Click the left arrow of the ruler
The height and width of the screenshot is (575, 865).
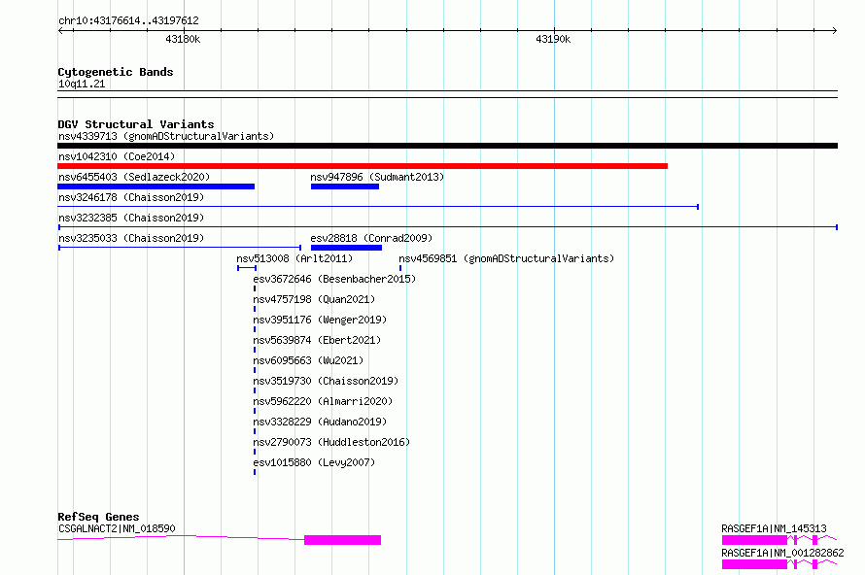pos(60,30)
